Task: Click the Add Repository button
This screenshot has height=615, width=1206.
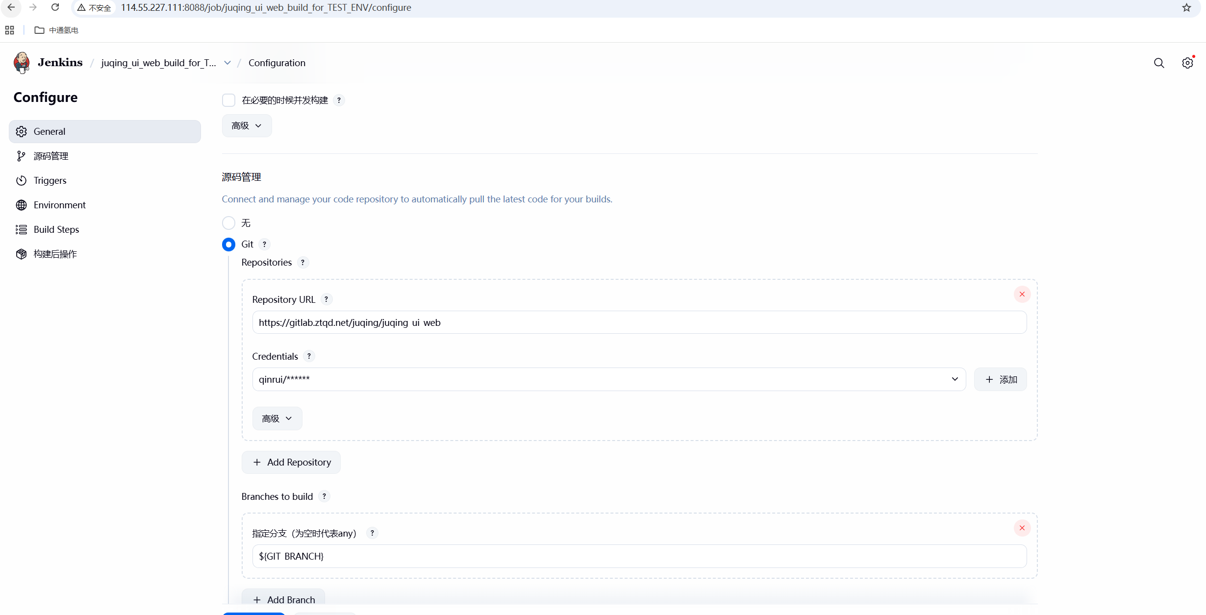Action: 291,462
